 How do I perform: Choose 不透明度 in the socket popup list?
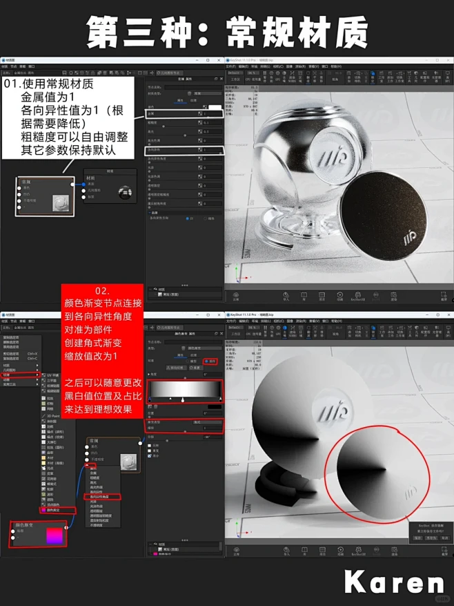tap(96, 525)
